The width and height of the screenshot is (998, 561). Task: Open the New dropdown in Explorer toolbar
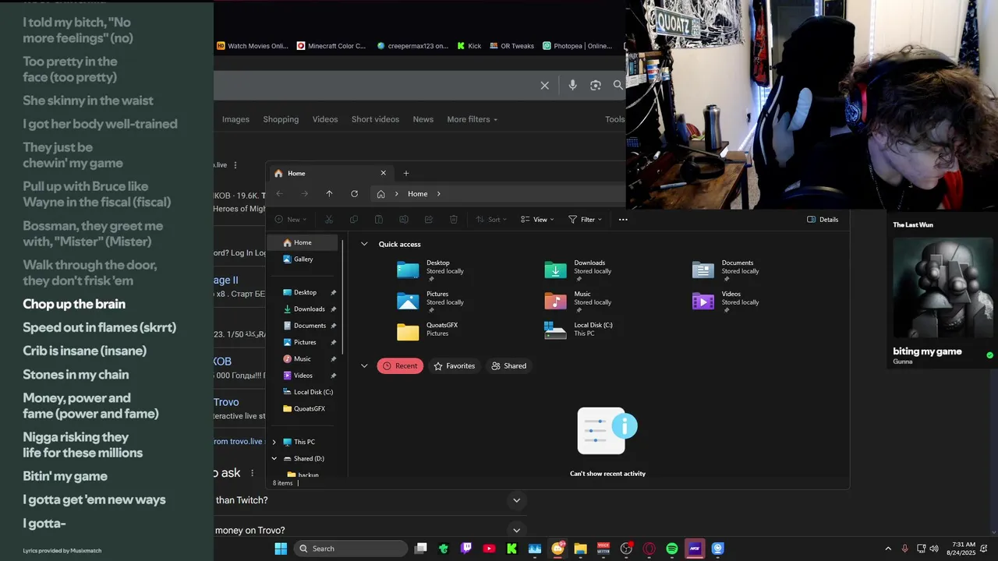tap(291, 220)
